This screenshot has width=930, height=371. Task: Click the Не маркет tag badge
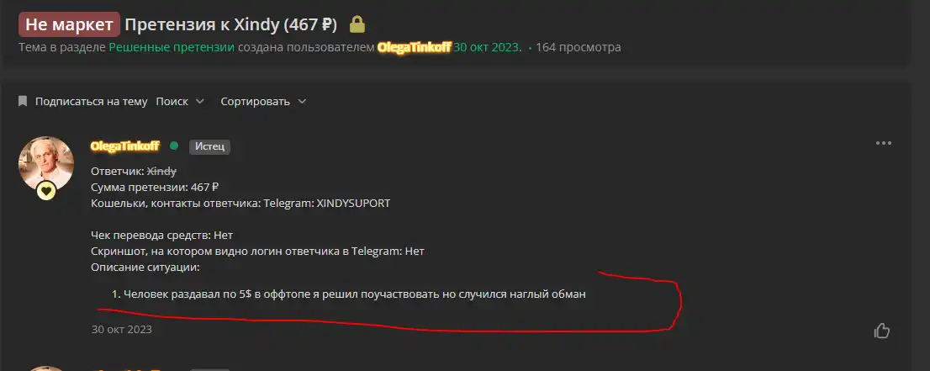tap(70, 25)
